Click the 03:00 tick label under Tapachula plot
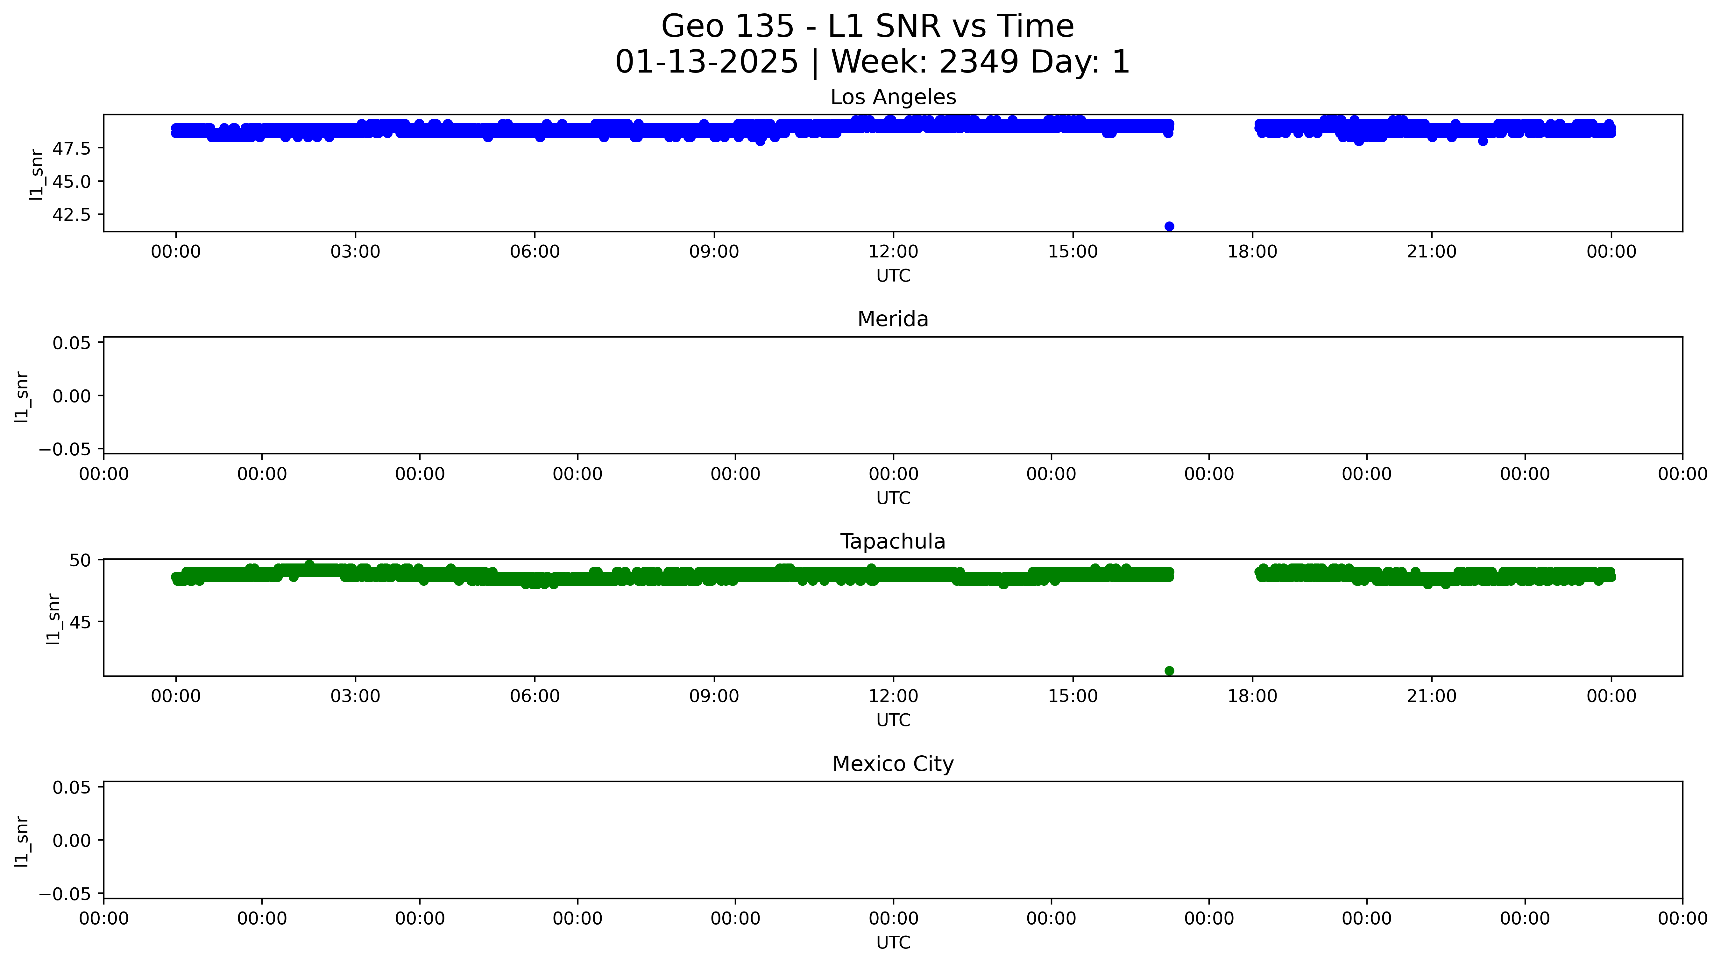Viewport: 1721px width, 965px height. pos(355,696)
